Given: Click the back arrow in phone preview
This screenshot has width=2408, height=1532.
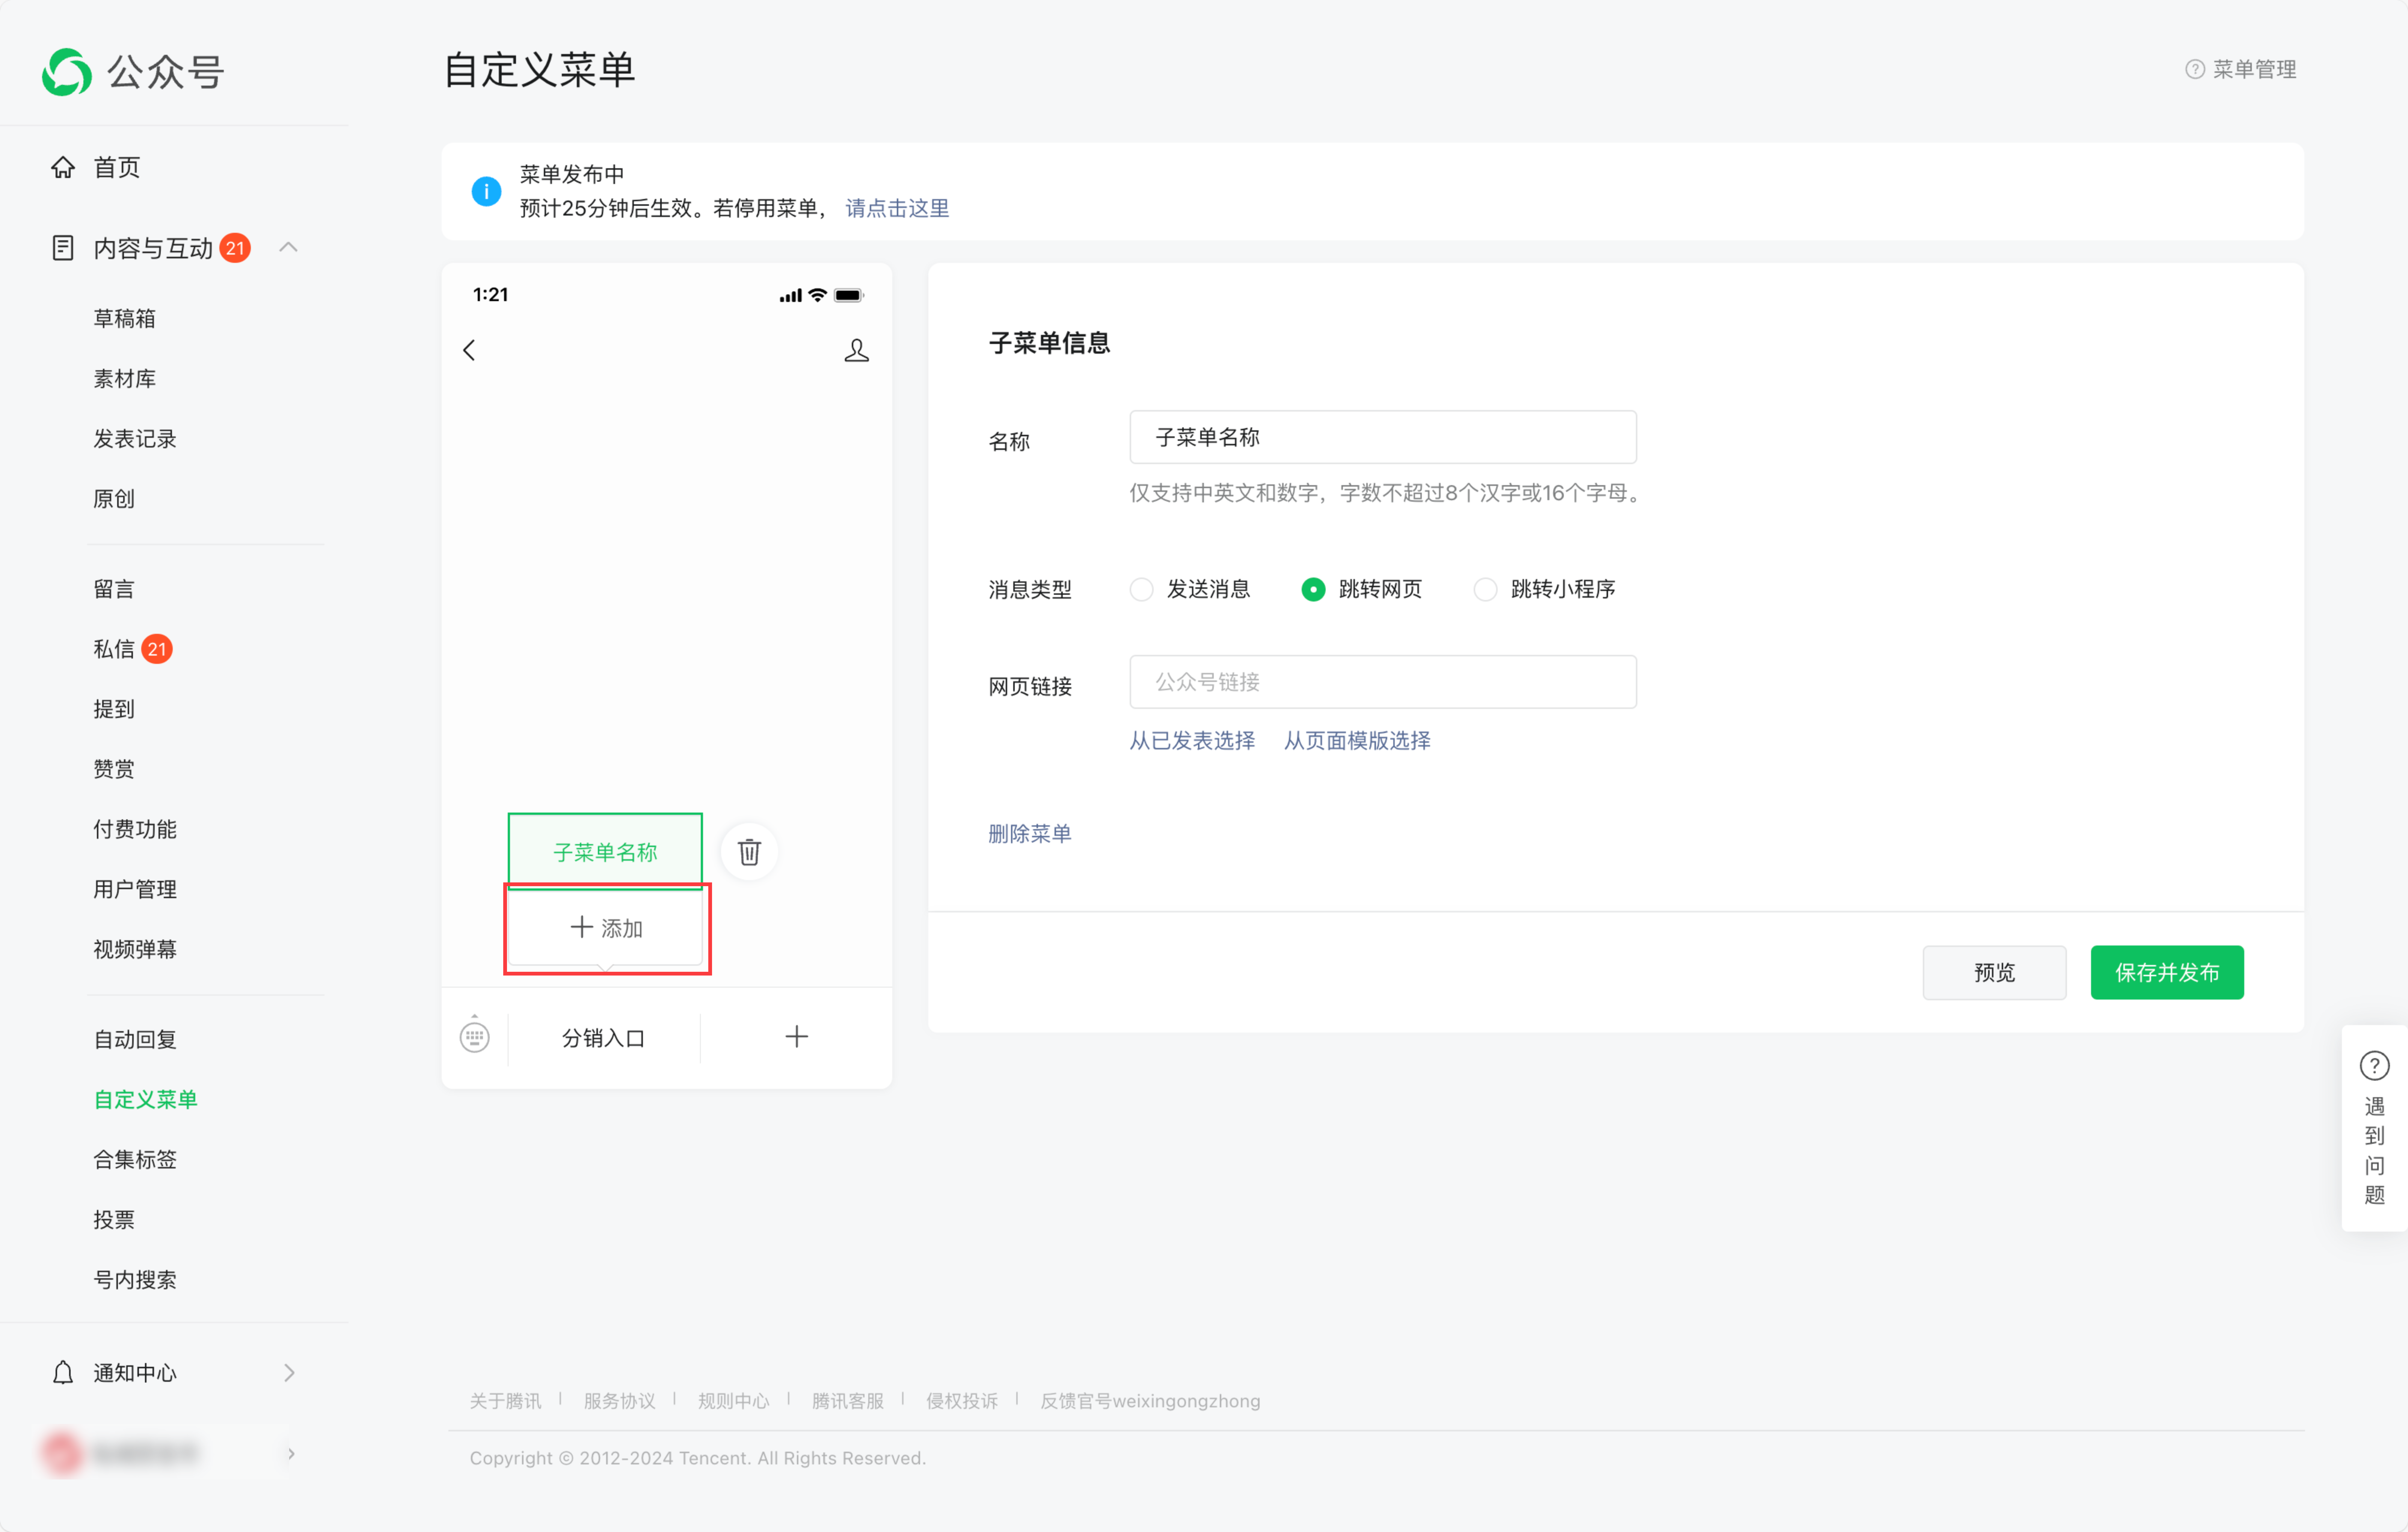Looking at the screenshot, I should [469, 350].
